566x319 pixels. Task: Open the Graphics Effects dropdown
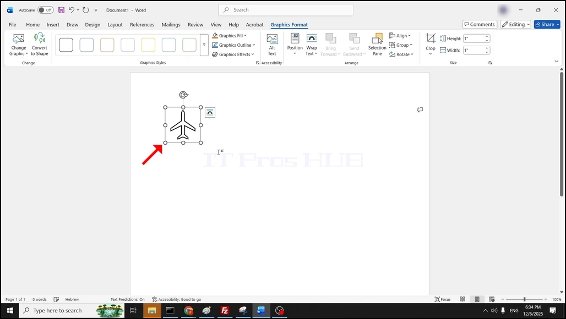click(x=233, y=54)
